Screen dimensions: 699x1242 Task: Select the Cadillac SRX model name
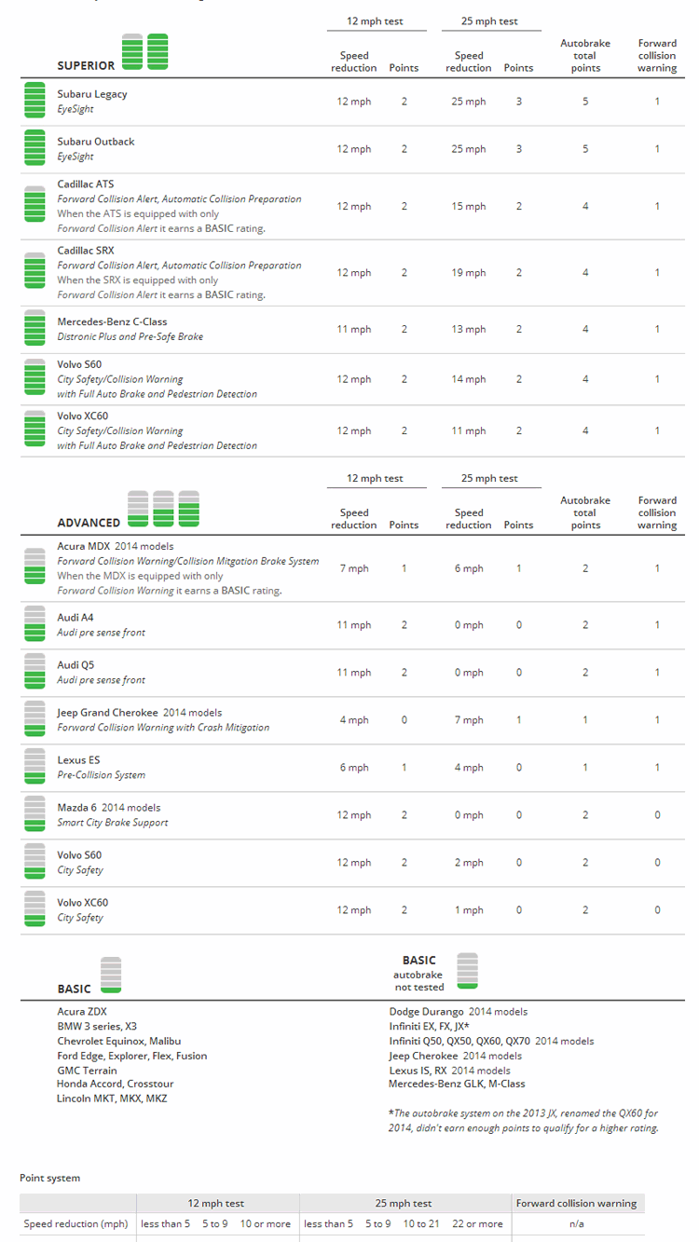pos(86,251)
